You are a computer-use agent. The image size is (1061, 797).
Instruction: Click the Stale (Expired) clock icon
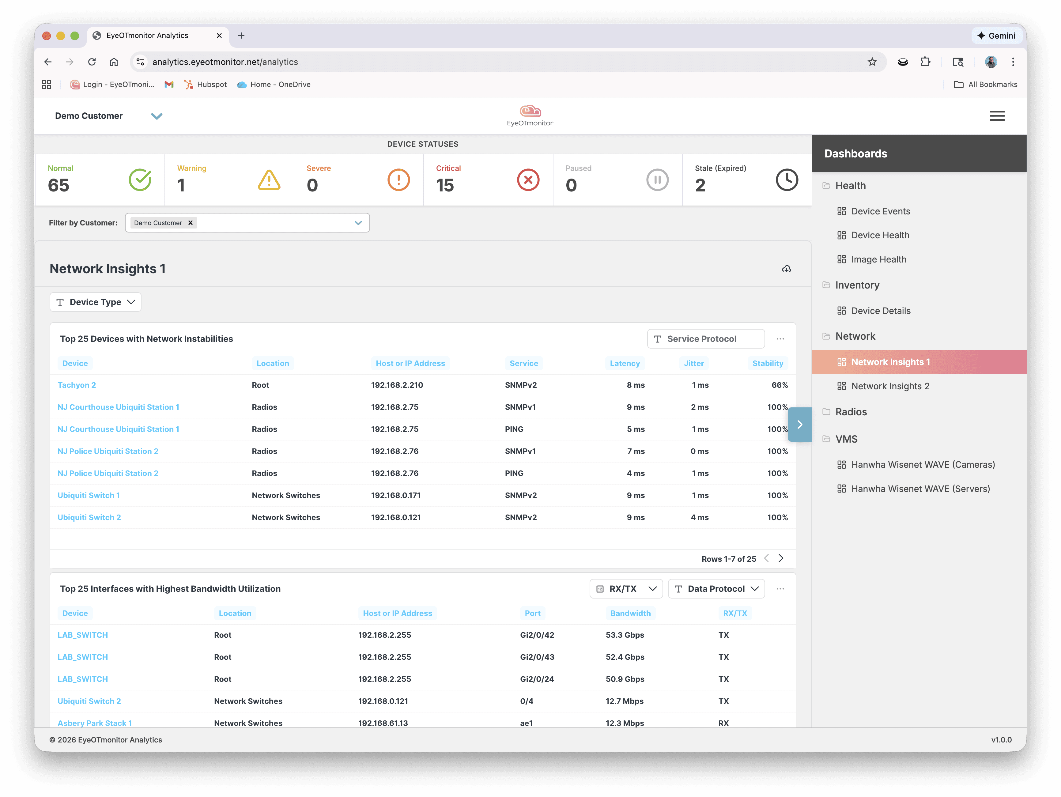coord(787,180)
